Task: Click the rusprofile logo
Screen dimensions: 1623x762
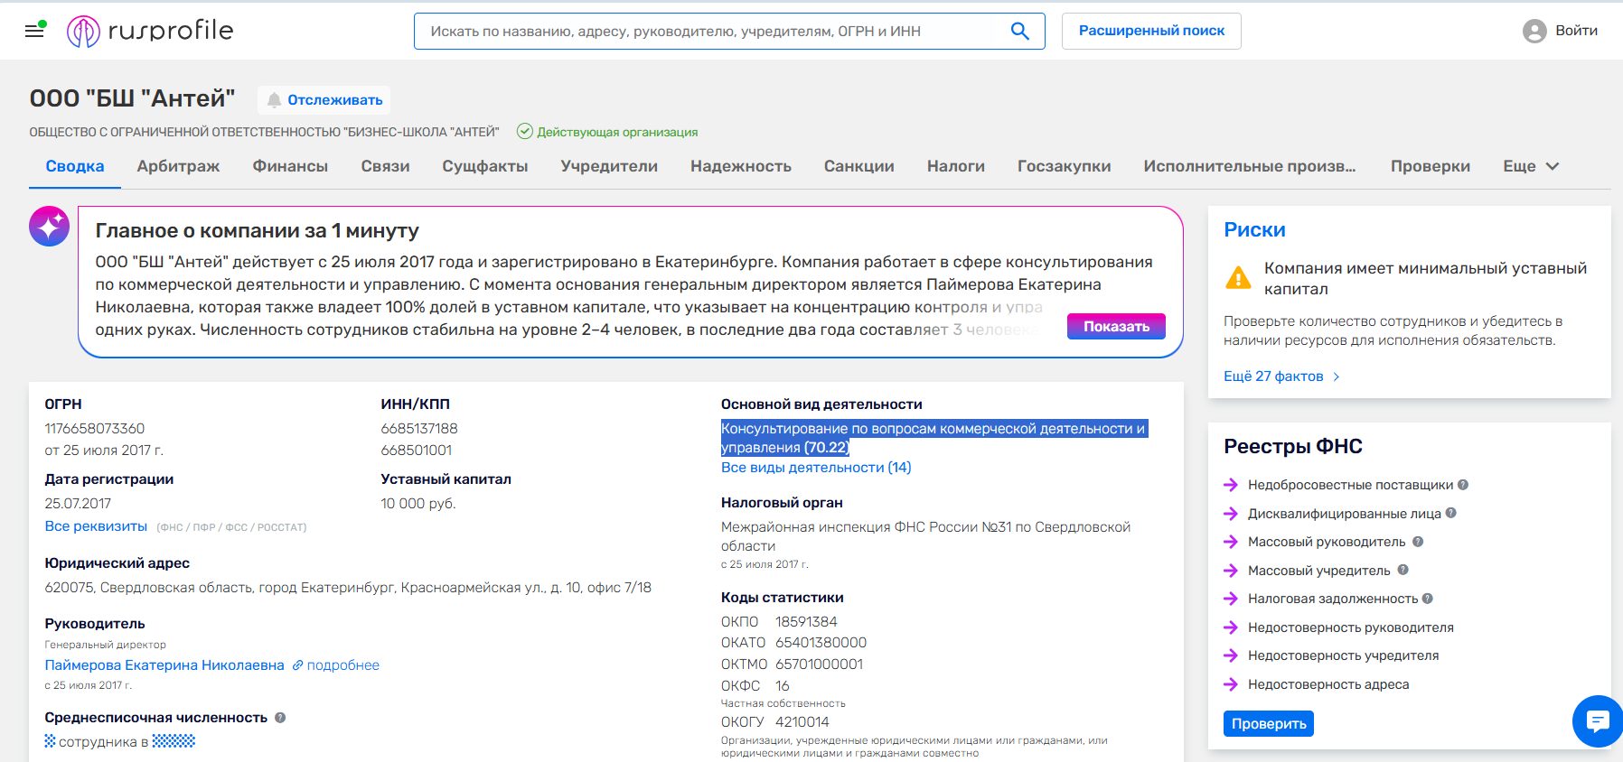Action: 150,32
